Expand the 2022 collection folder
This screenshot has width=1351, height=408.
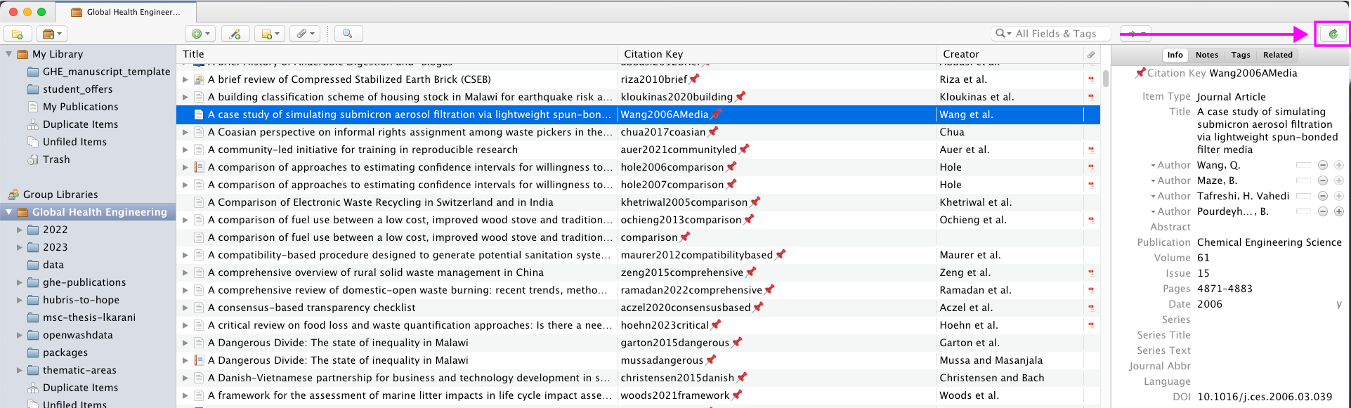(20, 230)
